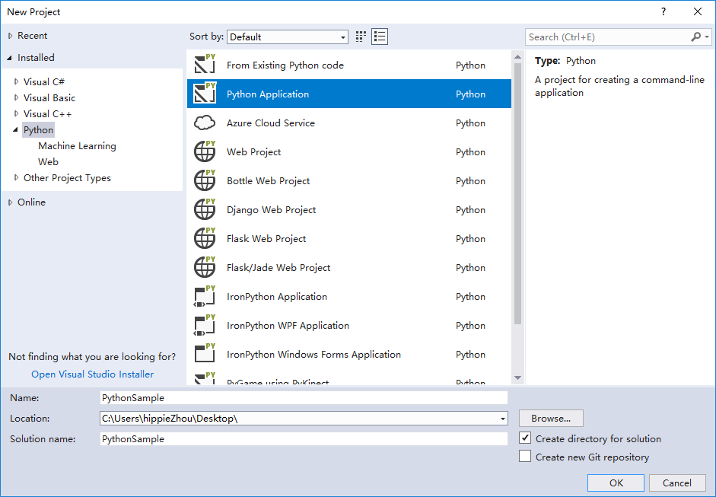Viewport: 716px width, 497px height.
Task: Open Visual Studio Installer link
Action: click(x=93, y=374)
